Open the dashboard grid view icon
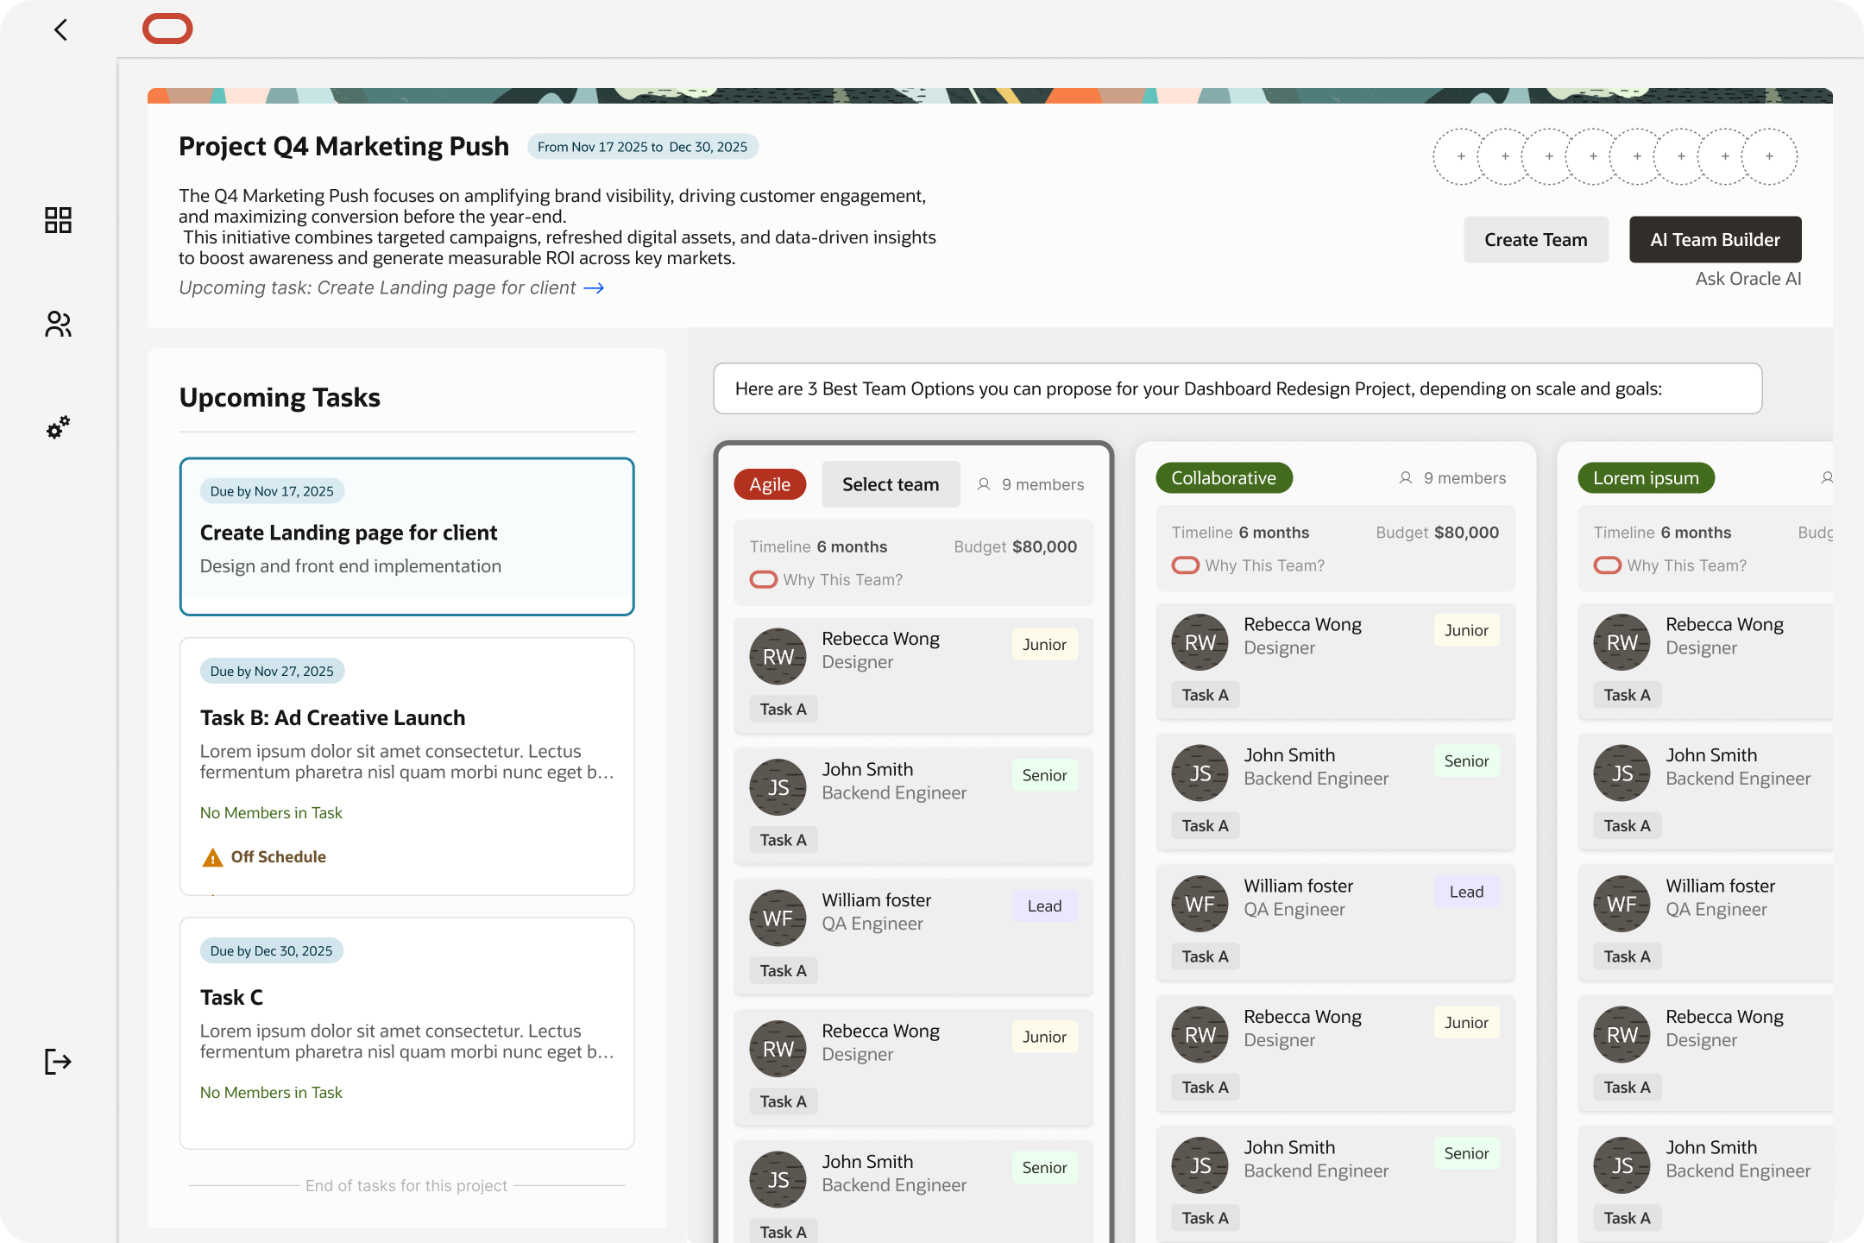This screenshot has width=1864, height=1243. 58,221
